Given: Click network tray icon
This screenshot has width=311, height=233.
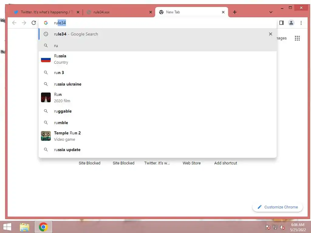Looking at the screenshot, I should click(x=275, y=227).
